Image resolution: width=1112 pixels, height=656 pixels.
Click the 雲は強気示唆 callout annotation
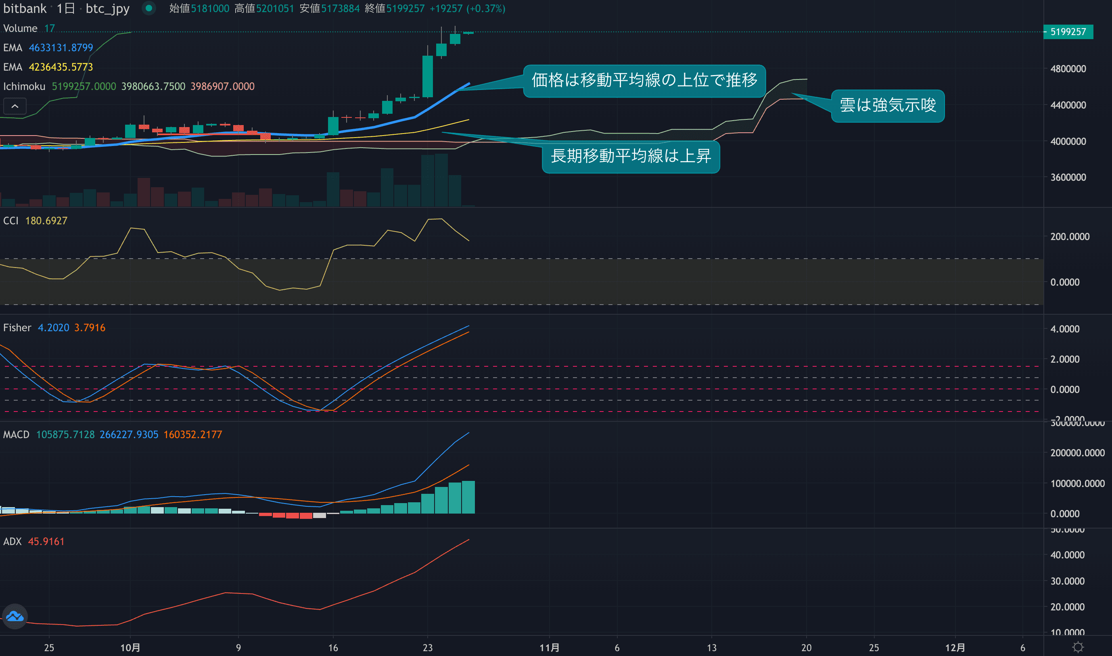[x=888, y=106]
